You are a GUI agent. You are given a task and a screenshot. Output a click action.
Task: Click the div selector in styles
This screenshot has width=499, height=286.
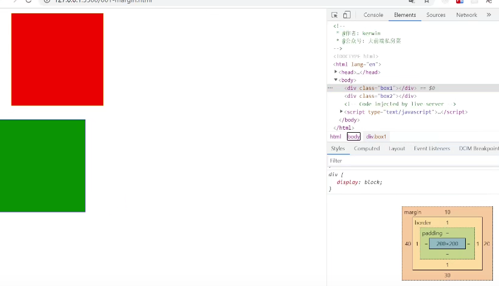coord(333,174)
